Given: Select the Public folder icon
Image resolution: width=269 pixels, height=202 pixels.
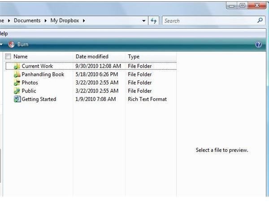Looking at the screenshot, I should tap(17, 91).
